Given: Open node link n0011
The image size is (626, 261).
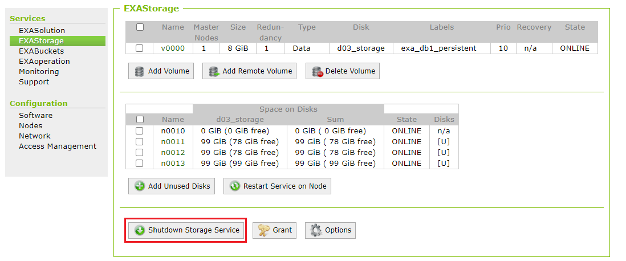Looking at the screenshot, I should coord(173,142).
